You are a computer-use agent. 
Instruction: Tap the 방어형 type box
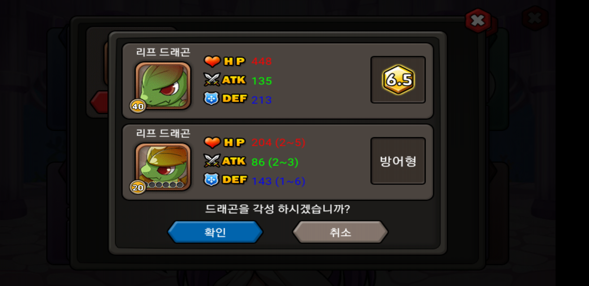tap(398, 161)
